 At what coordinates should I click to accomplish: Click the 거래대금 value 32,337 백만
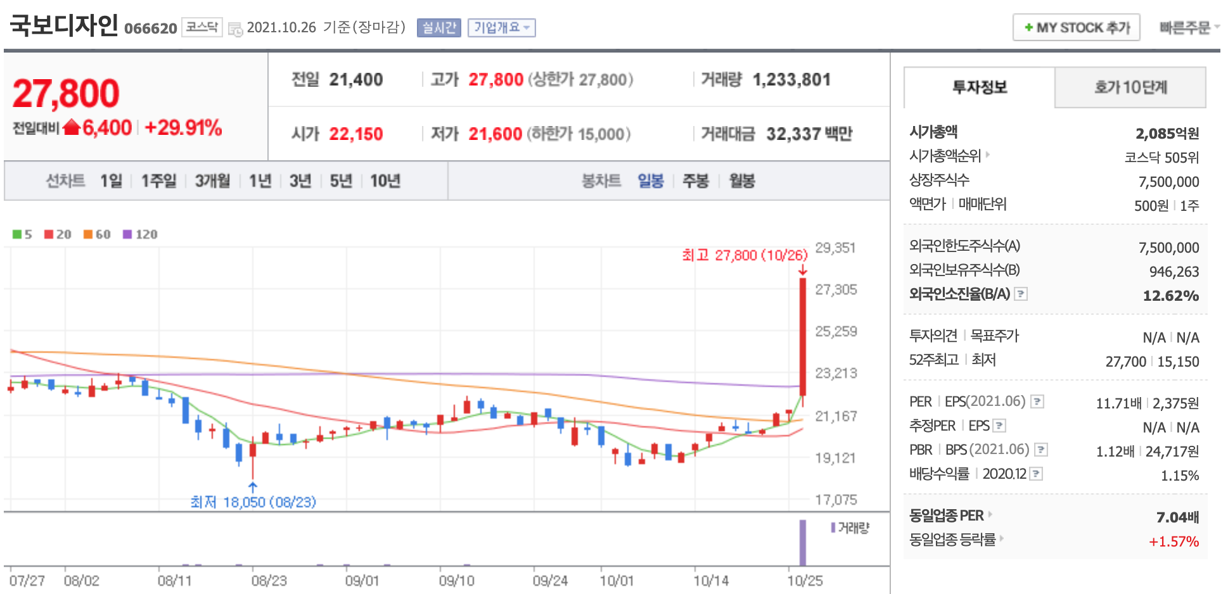(809, 134)
